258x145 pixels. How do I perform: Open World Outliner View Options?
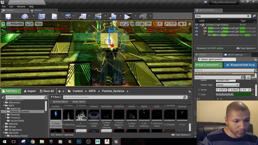[246, 48]
